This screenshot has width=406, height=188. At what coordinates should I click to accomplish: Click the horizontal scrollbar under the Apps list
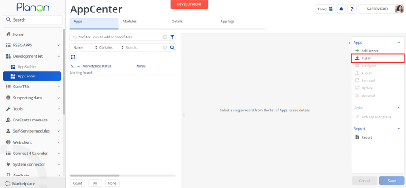pos(95,176)
